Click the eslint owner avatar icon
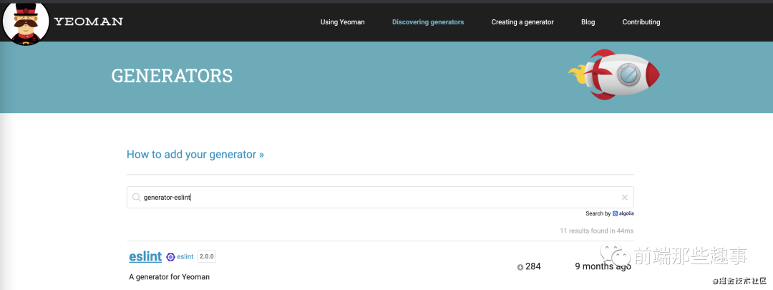This screenshot has height=290, width=773. pyautogui.click(x=170, y=256)
